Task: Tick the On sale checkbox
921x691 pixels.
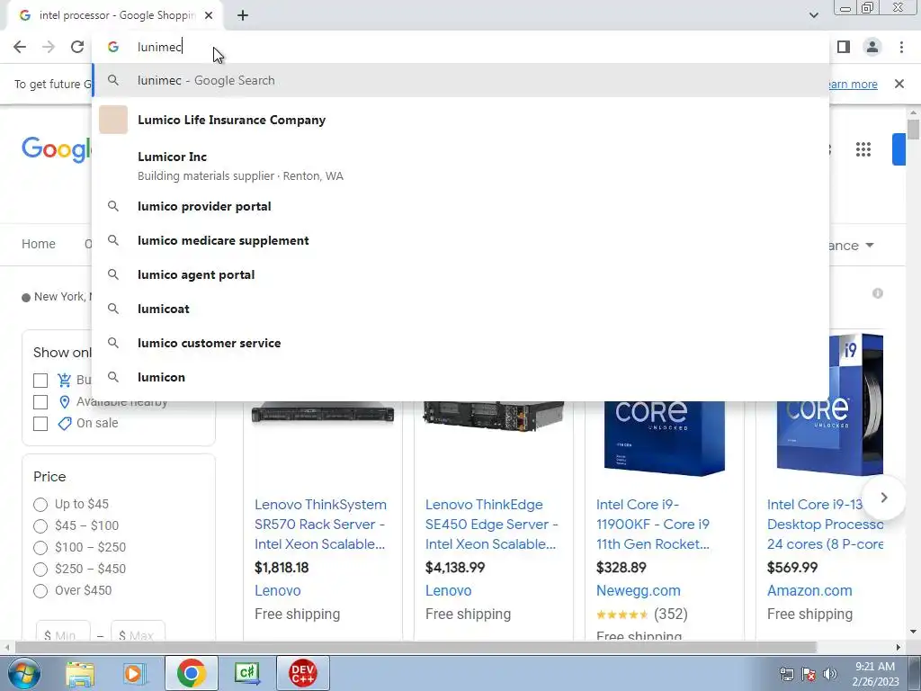Action: pyautogui.click(x=40, y=424)
